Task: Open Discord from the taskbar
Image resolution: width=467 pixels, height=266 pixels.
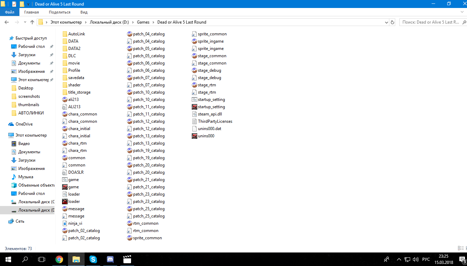Action: point(110,259)
